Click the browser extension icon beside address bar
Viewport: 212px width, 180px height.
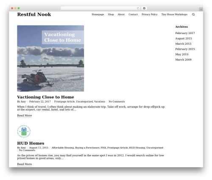pos(144,9)
